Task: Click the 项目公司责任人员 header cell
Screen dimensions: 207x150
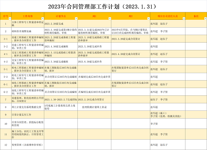Action: coord(168,16)
